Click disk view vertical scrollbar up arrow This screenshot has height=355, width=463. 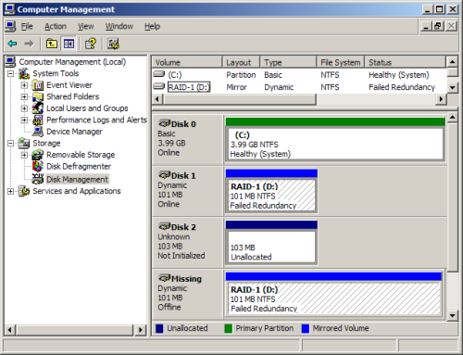[453, 118]
